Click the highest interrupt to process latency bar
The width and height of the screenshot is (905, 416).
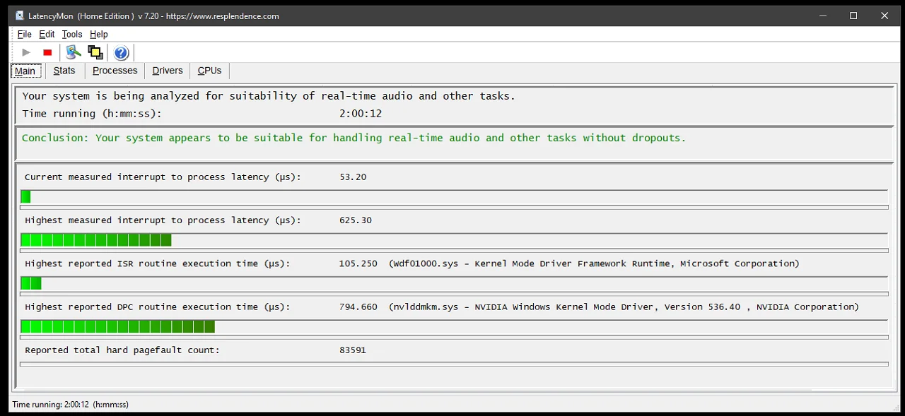coord(96,240)
